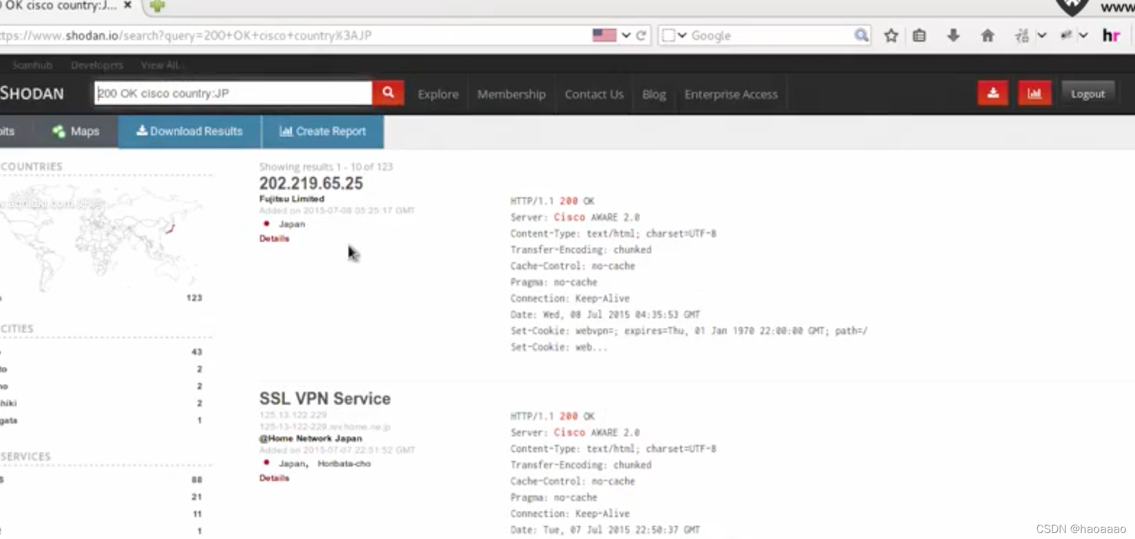This screenshot has width=1135, height=539.
Task: Click the 'Date: Tue, 07 Jul 2015 22:50:37 GMT' line
Action: [605, 530]
